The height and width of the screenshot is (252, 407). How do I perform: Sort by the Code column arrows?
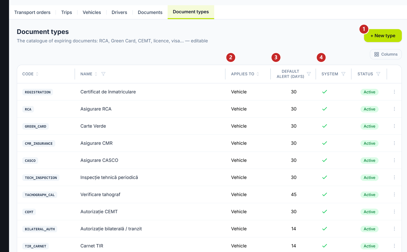(37, 74)
